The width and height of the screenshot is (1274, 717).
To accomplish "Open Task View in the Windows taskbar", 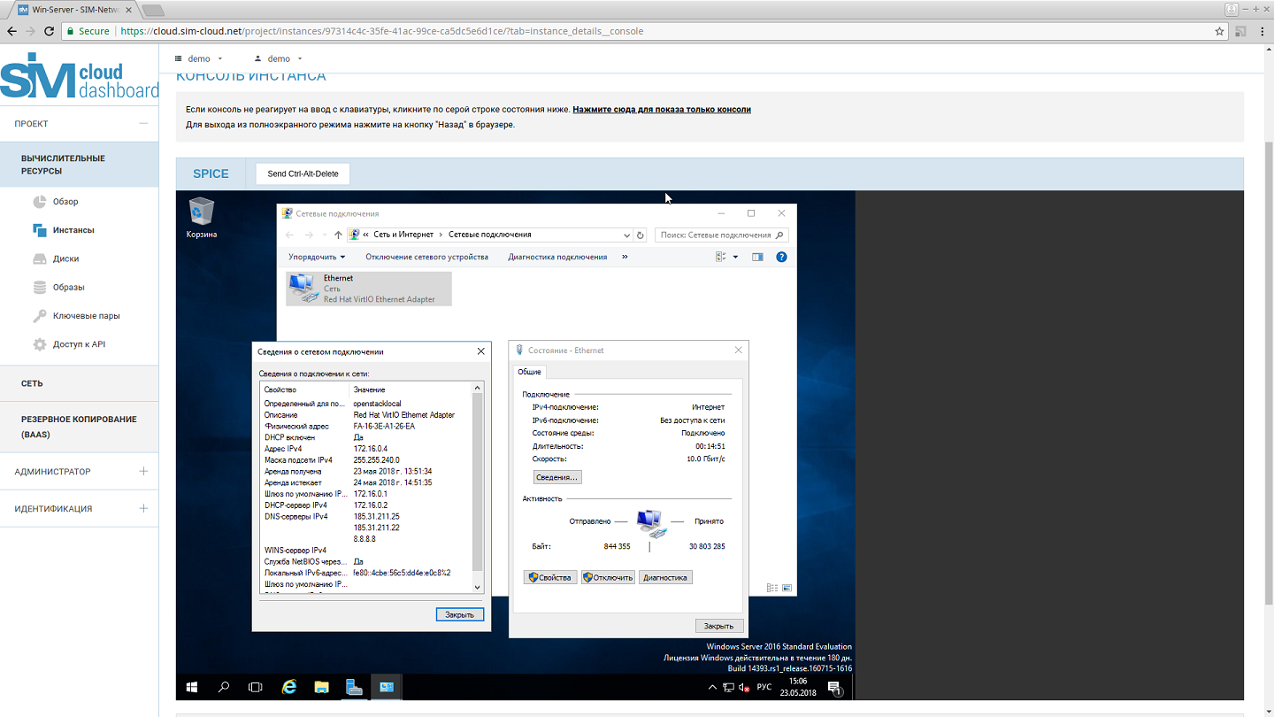I will [x=256, y=687].
